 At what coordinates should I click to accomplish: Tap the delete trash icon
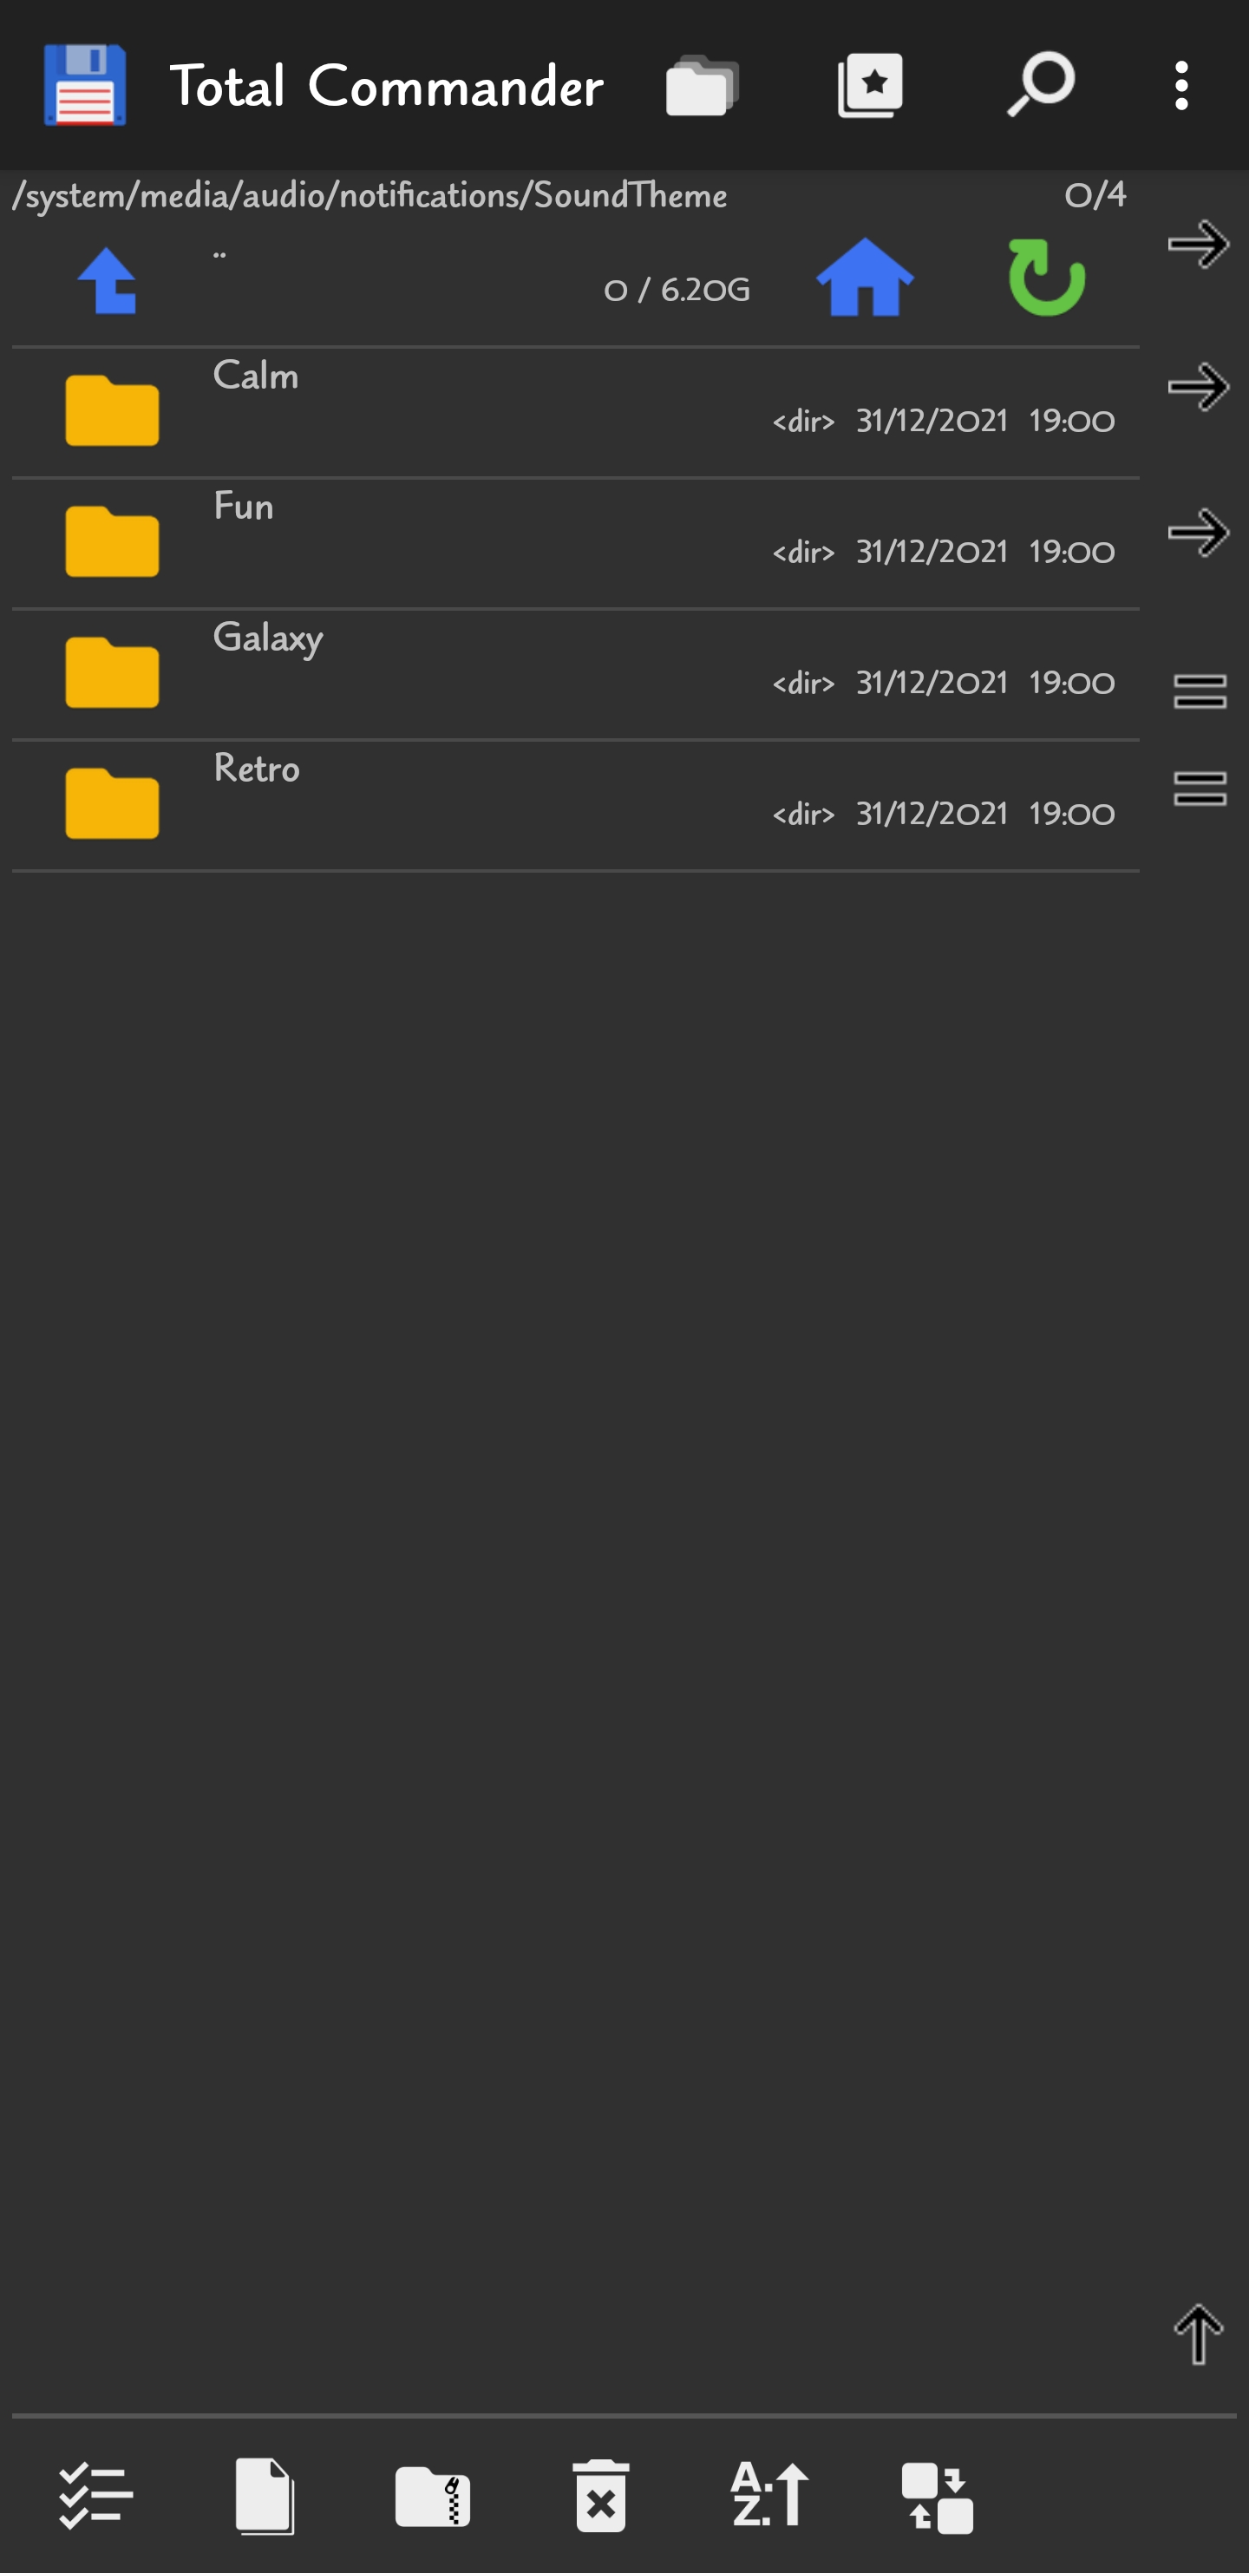tap(600, 2497)
